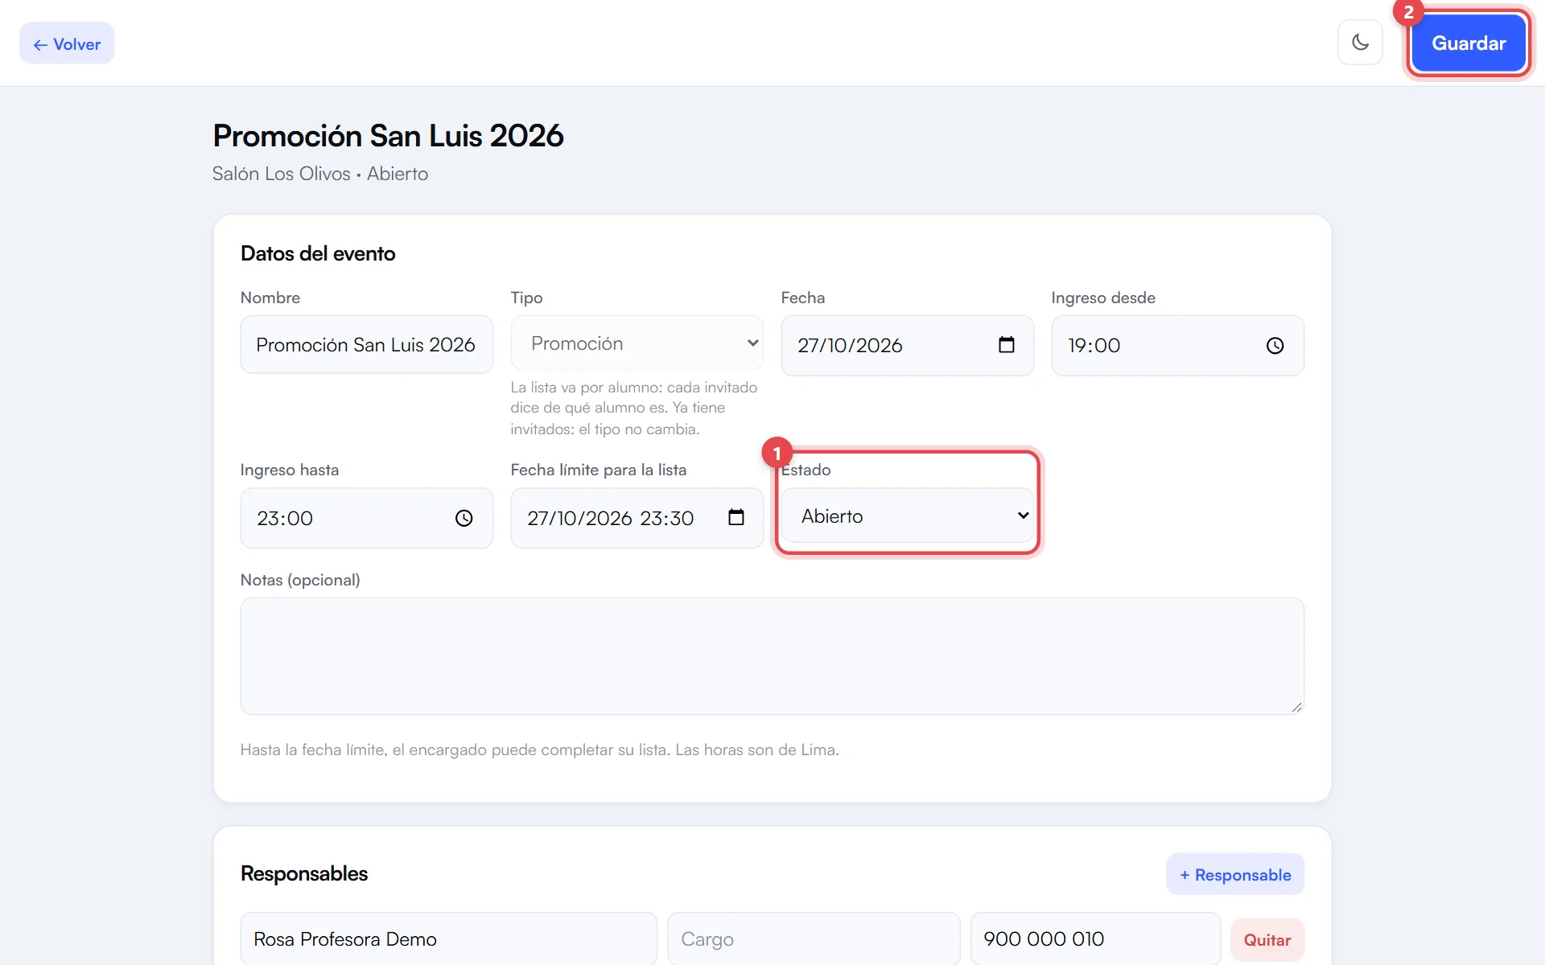Click the 27/10/2026 23:30 deadline value

click(610, 518)
